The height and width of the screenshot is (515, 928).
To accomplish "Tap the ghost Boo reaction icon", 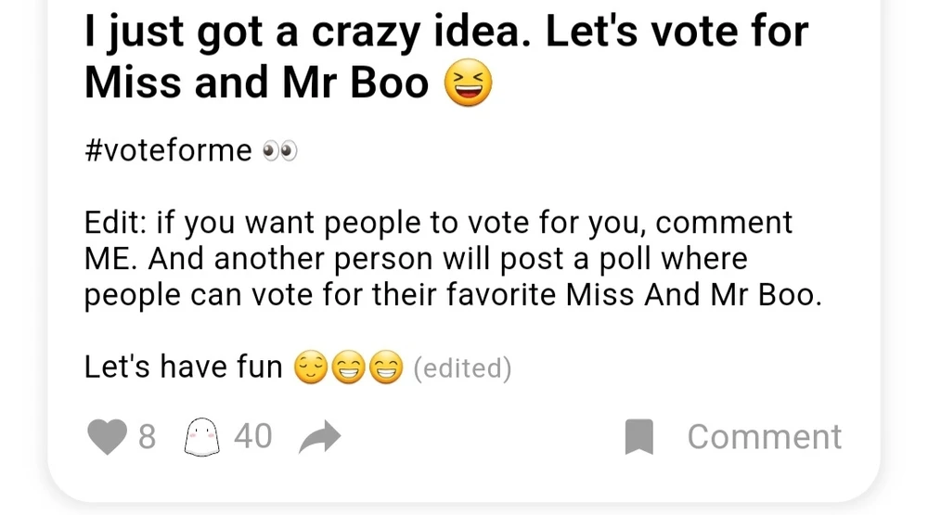I will coord(201,437).
